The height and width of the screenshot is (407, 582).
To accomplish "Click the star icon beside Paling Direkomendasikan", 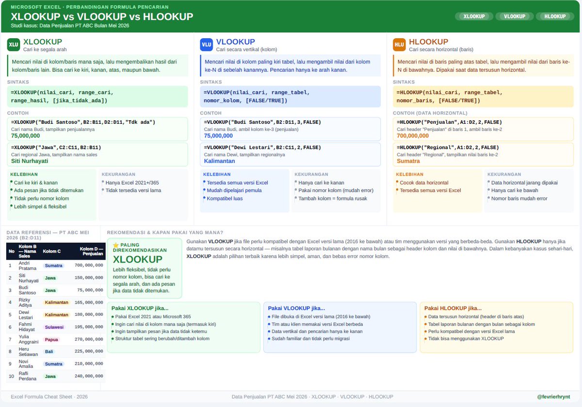I will pyautogui.click(x=115, y=245).
